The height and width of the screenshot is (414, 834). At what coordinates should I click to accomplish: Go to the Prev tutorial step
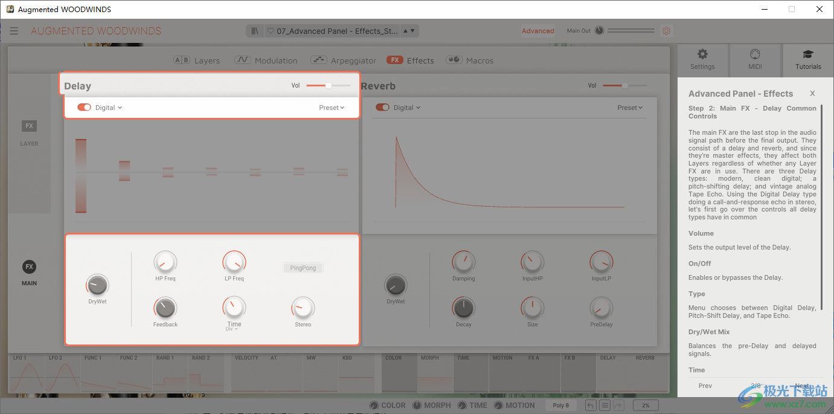(x=705, y=386)
